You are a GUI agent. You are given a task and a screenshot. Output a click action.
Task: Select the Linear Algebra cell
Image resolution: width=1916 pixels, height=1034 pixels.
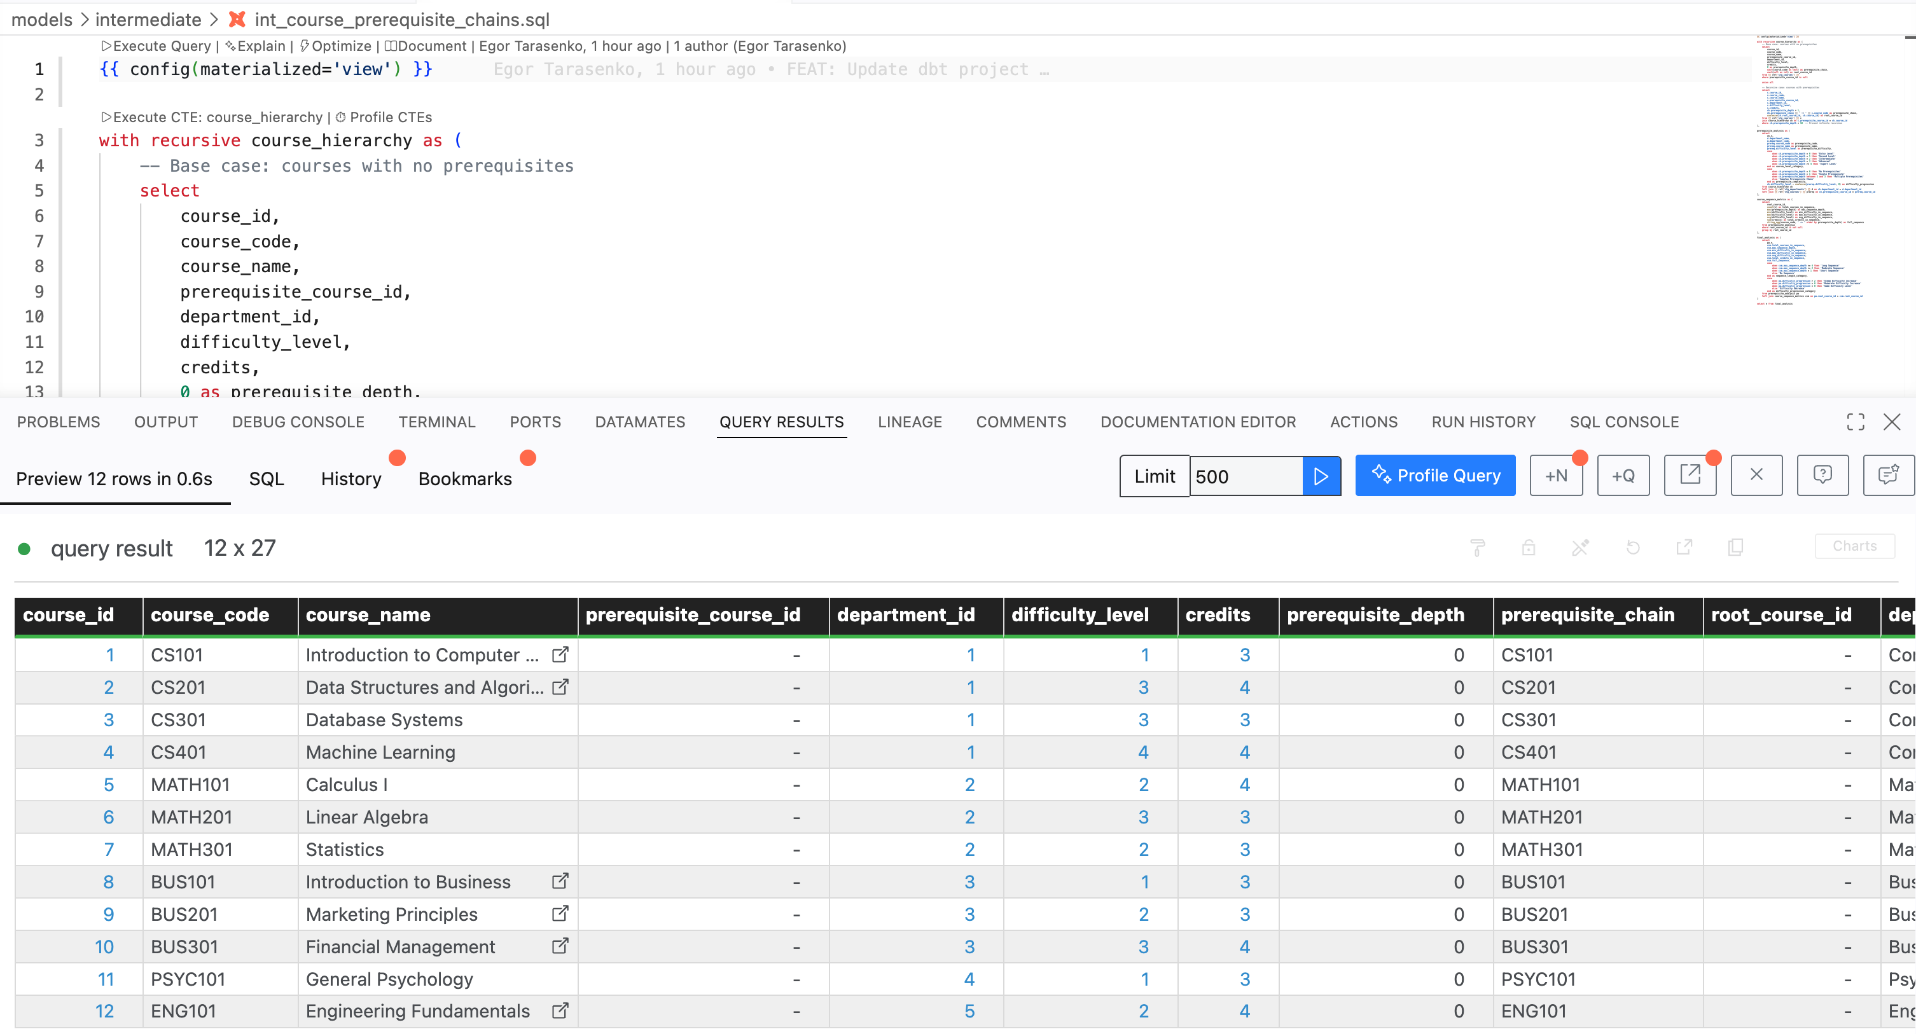(438, 817)
